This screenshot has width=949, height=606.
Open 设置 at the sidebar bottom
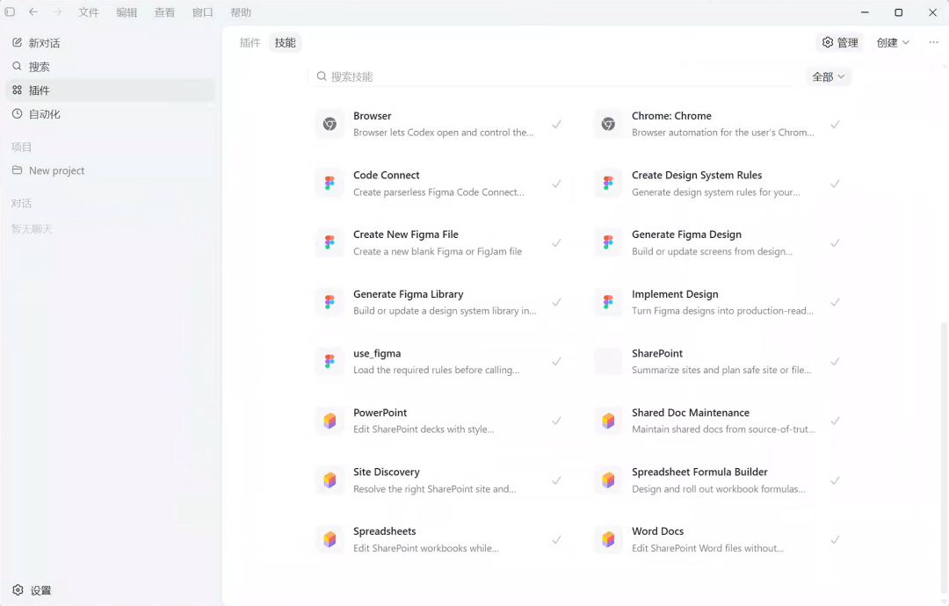coord(33,590)
